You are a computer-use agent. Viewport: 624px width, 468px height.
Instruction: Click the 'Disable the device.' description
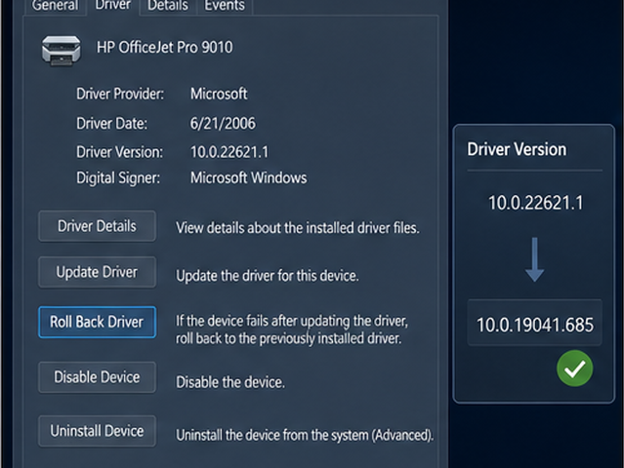tap(230, 382)
